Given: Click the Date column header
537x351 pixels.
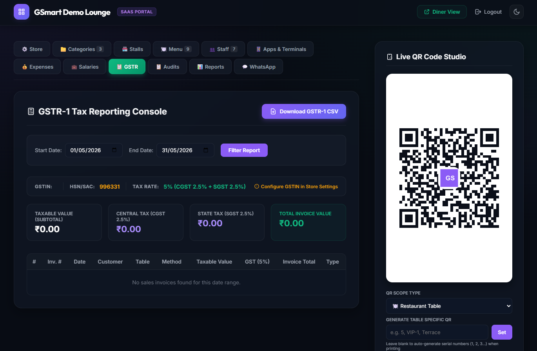Looking at the screenshot, I should pyautogui.click(x=80, y=262).
